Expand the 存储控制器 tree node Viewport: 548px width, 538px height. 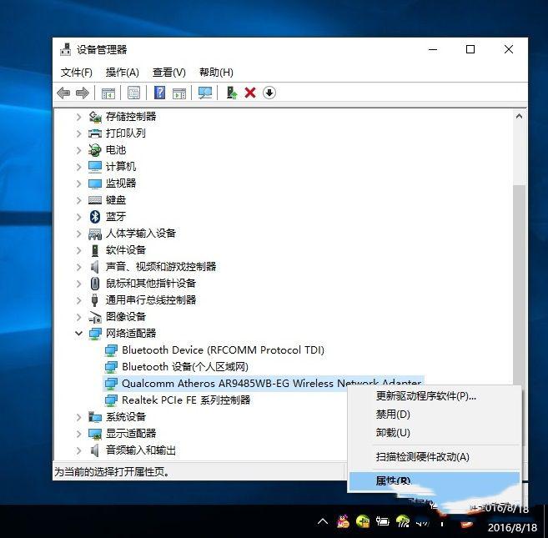coord(78,117)
